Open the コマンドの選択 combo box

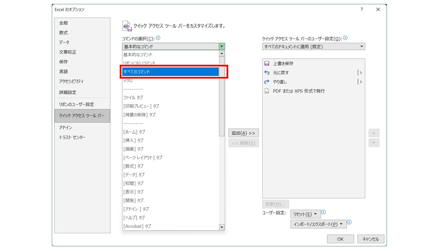click(x=174, y=46)
